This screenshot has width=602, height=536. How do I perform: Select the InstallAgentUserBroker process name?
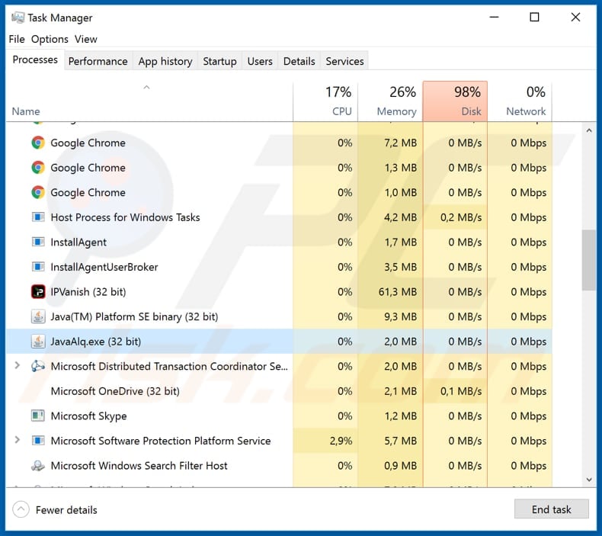coord(104,268)
